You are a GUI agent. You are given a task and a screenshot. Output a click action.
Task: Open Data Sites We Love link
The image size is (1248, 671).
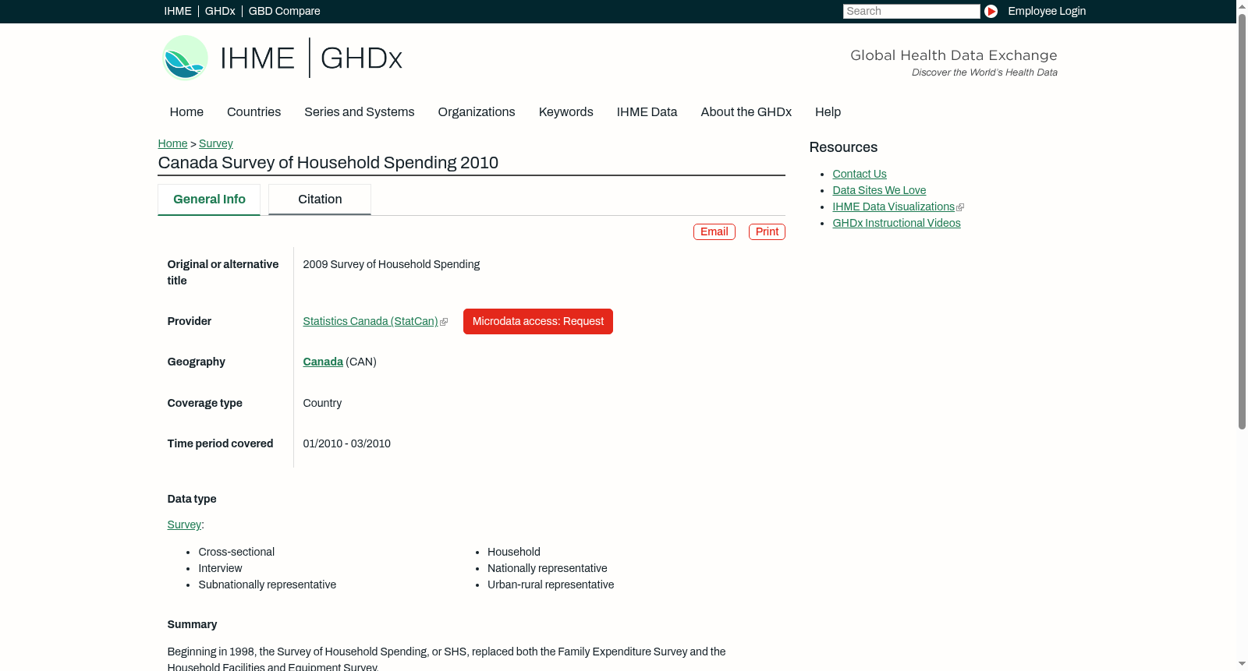pyautogui.click(x=879, y=191)
